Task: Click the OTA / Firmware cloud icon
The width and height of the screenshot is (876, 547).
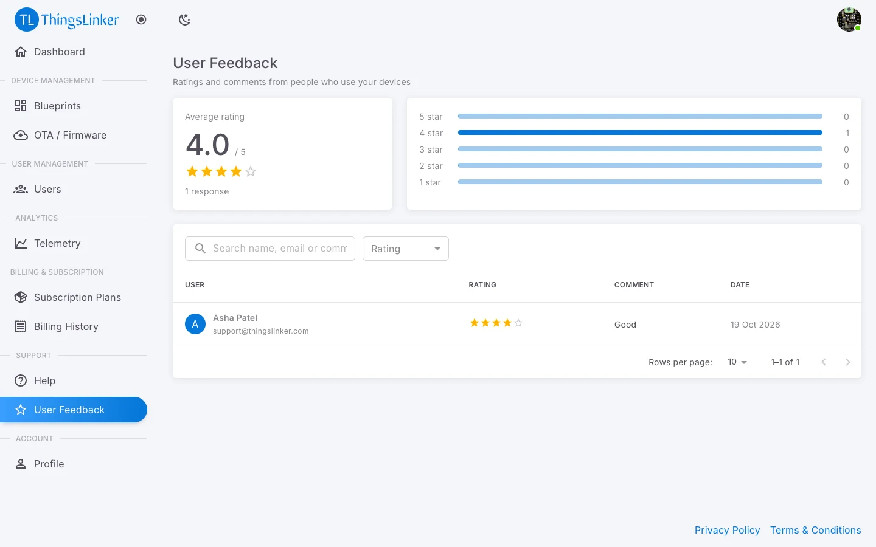Action: (x=21, y=135)
